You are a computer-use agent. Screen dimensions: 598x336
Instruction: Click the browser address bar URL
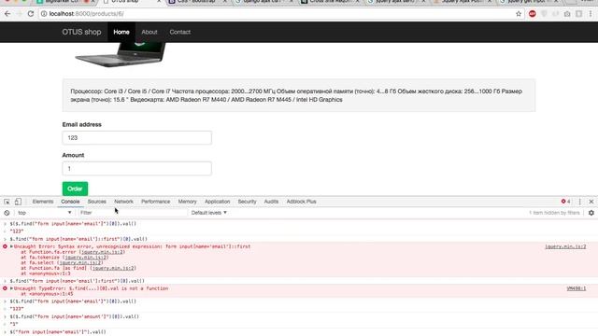point(86,14)
